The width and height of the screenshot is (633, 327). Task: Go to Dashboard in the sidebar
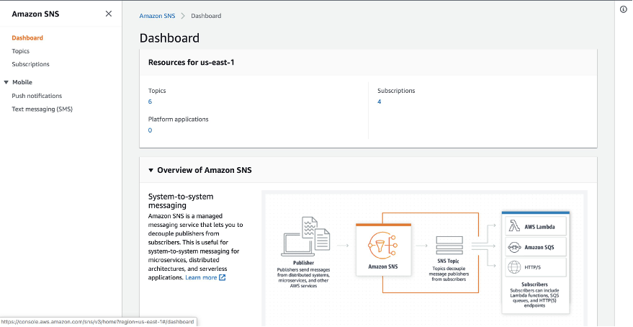tap(27, 38)
